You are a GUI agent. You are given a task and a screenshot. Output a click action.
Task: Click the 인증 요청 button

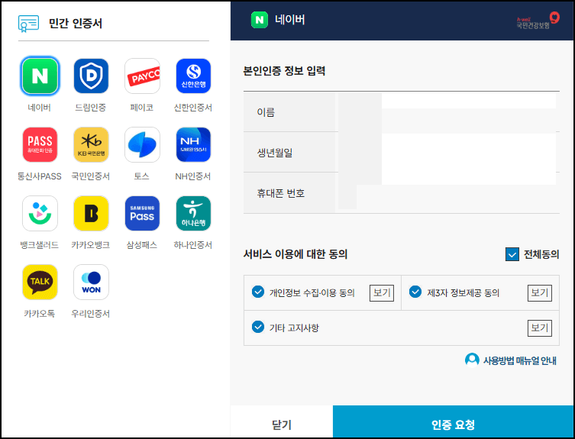point(454,422)
